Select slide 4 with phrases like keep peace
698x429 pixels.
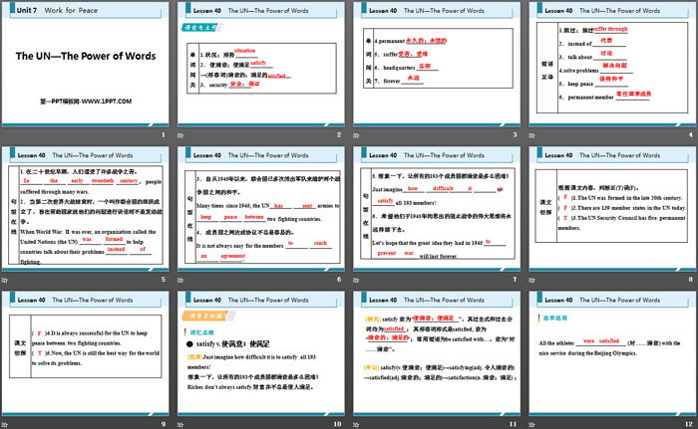pos(612,64)
